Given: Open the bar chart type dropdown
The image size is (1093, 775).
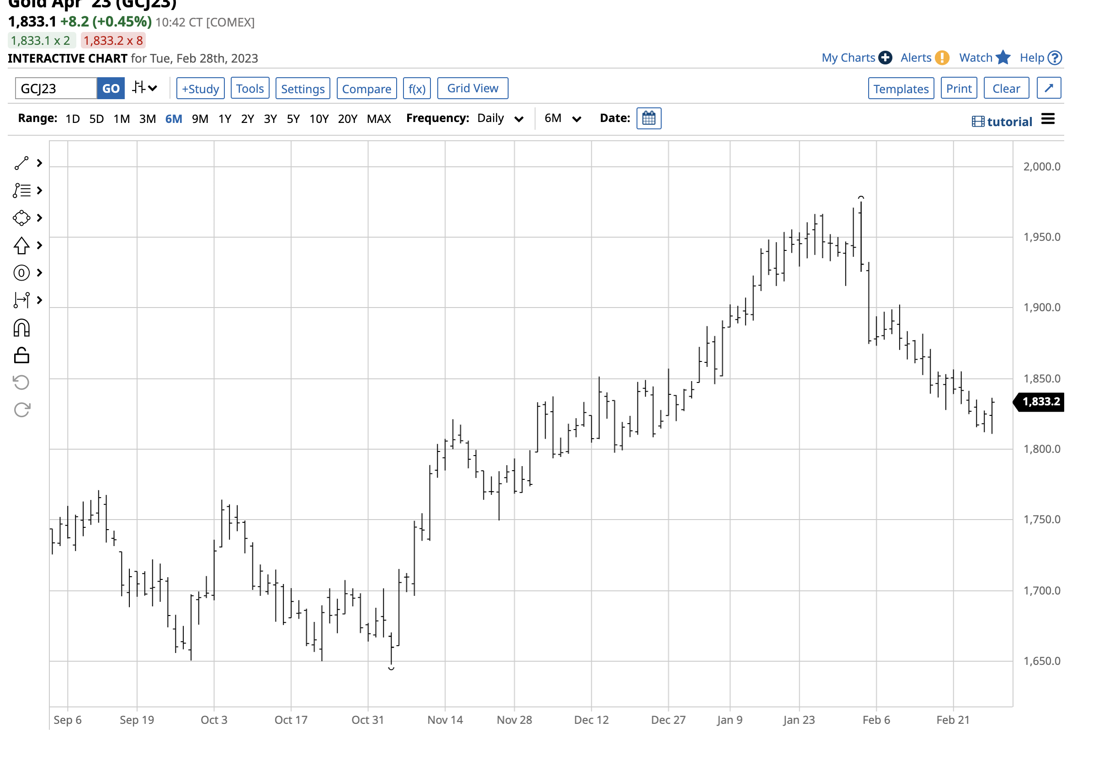Looking at the screenshot, I should coord(144,88).
